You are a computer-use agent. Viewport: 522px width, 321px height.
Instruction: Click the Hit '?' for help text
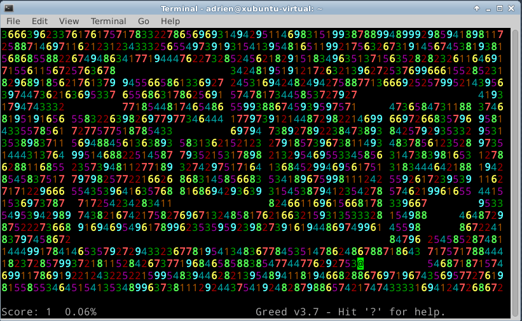click(x=392, y=311)
